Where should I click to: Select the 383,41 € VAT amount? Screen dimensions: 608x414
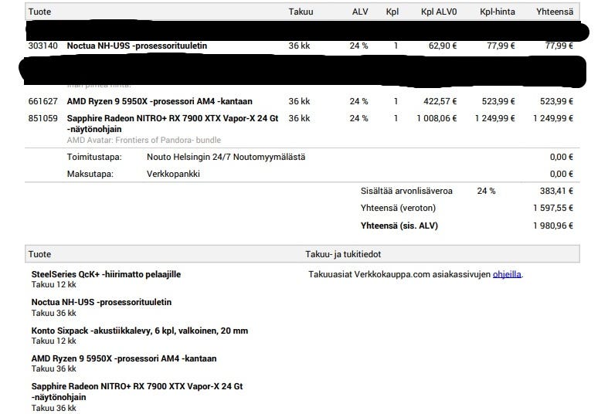(x=556, y=191)
